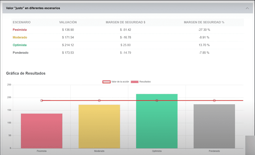Click the pink filled Resultados legend swatch
Screen dimensions: 255x155
(134, 82)
